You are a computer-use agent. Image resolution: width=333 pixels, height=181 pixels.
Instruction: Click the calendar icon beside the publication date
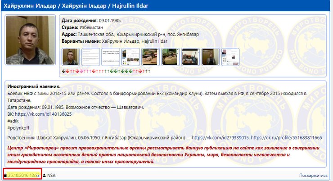[x=5, y=175]
